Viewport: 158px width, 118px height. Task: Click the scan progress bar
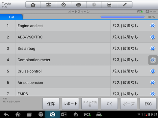[122, 17]
